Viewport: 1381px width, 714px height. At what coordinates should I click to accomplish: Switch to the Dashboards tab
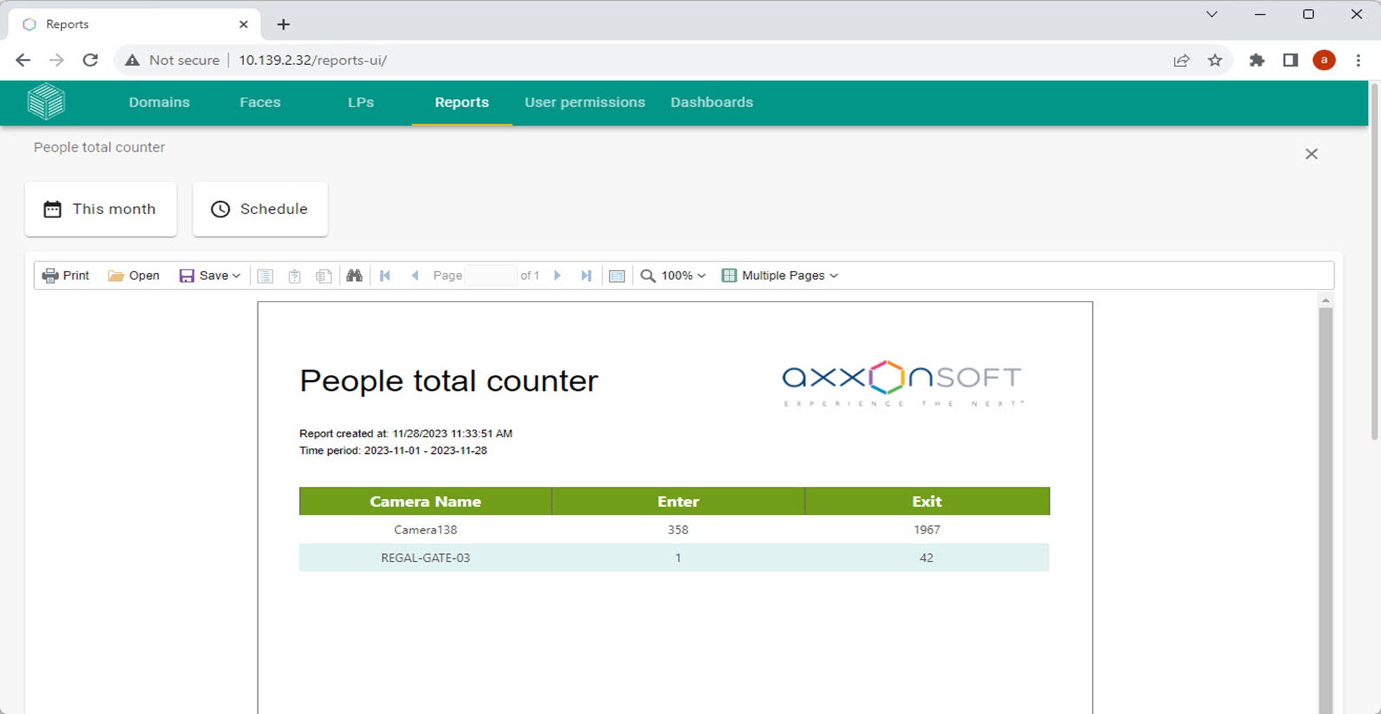(711, 102)
